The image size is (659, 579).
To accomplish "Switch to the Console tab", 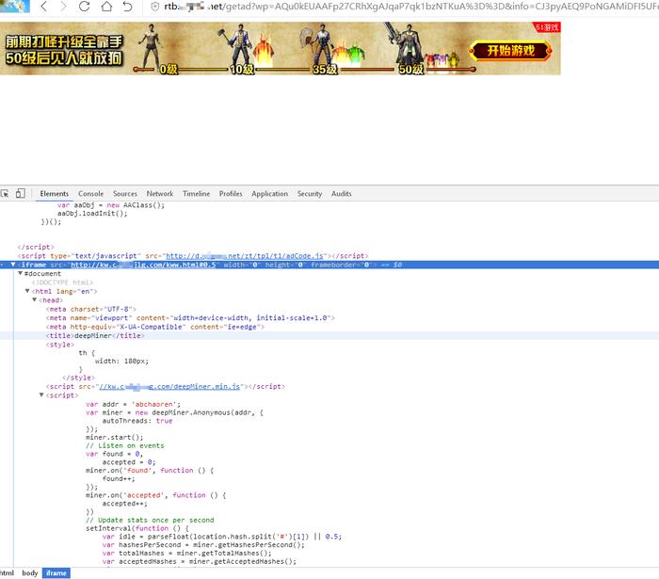I will (x=90, y=194).
